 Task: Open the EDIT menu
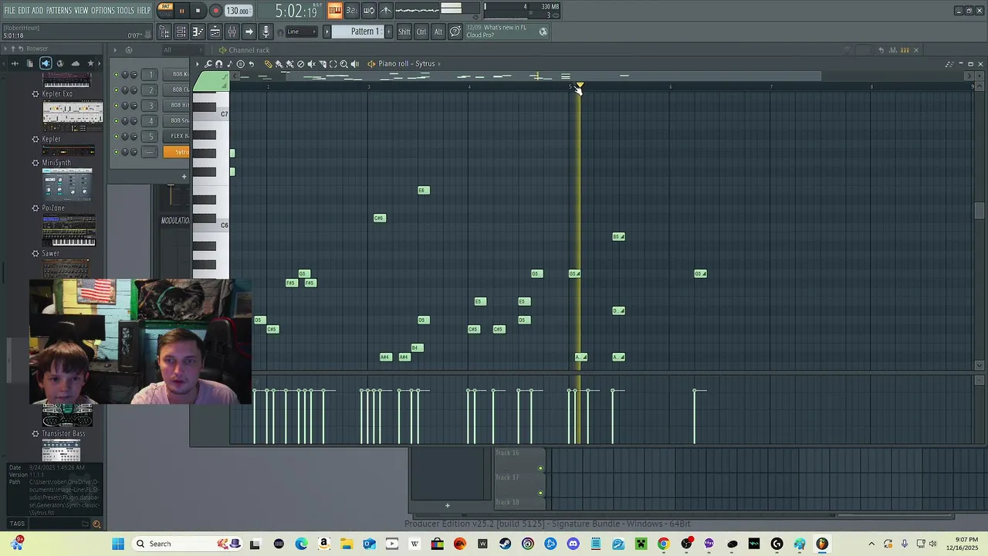[23, 10]
